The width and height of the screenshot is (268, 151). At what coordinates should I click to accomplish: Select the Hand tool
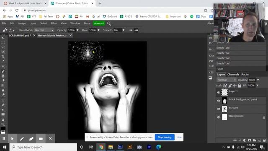(x=3, y=120)
